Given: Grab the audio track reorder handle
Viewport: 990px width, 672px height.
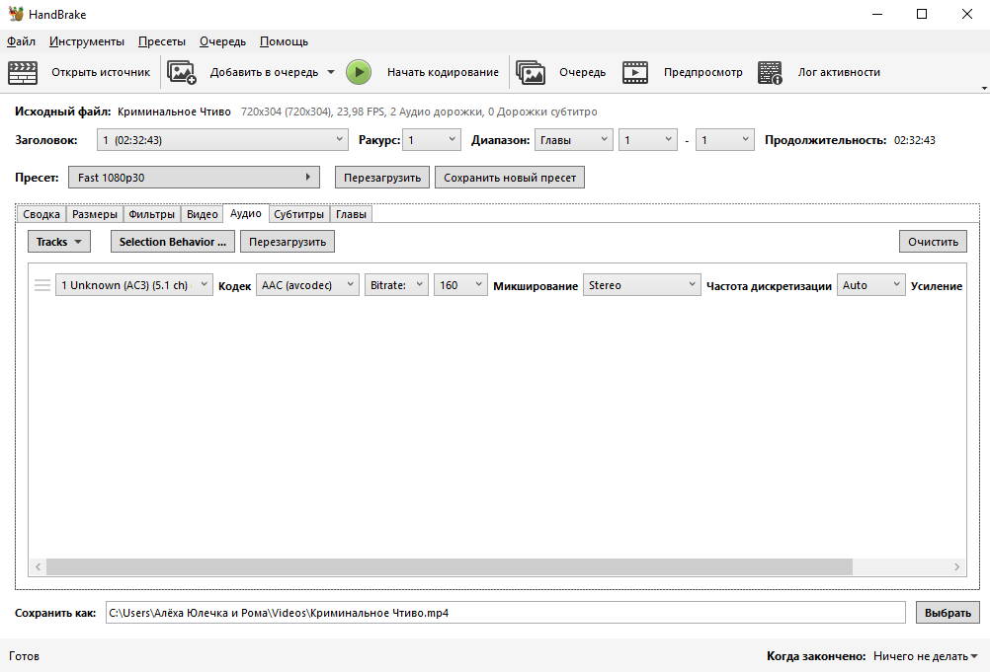Looking at the screenshot, I should click(x=42, y=285).
